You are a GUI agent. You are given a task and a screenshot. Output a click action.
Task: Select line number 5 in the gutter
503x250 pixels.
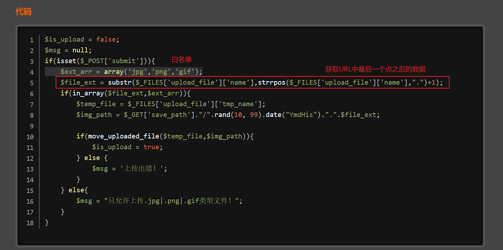(32, 83)
